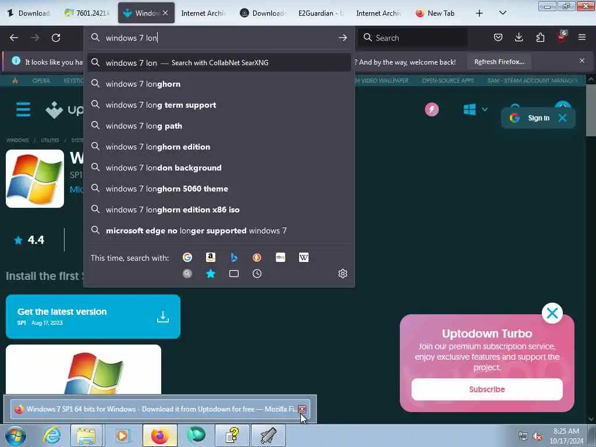Close the Refresh Firefox notification bar
Screen dimensions: 596x447
[582, 61]
